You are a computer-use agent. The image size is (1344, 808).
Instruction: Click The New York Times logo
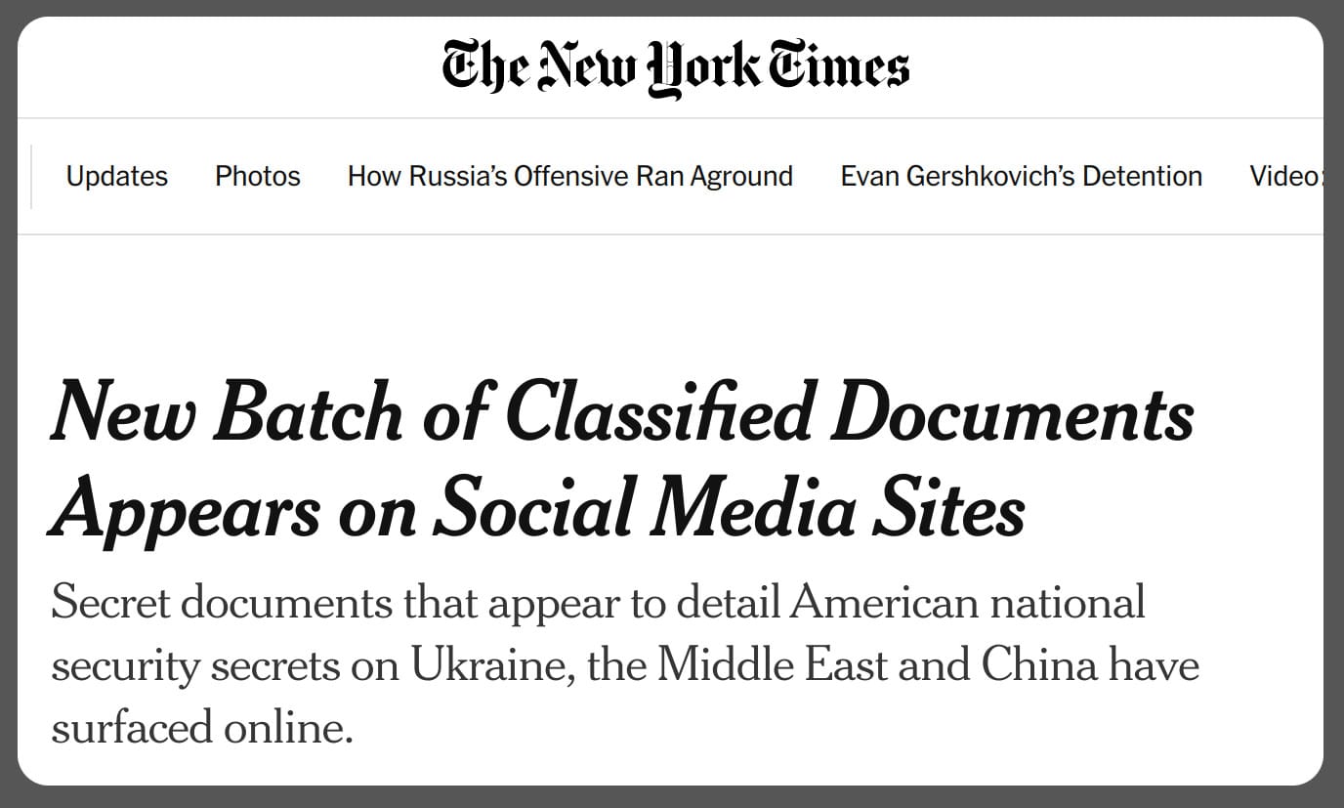[x=676, y=67]
